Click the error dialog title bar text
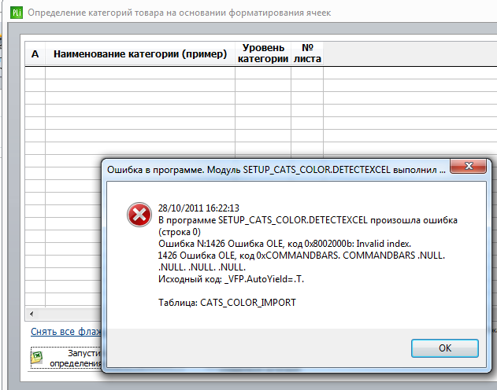This screenshot has width=497, height=390. pos(276,170)
